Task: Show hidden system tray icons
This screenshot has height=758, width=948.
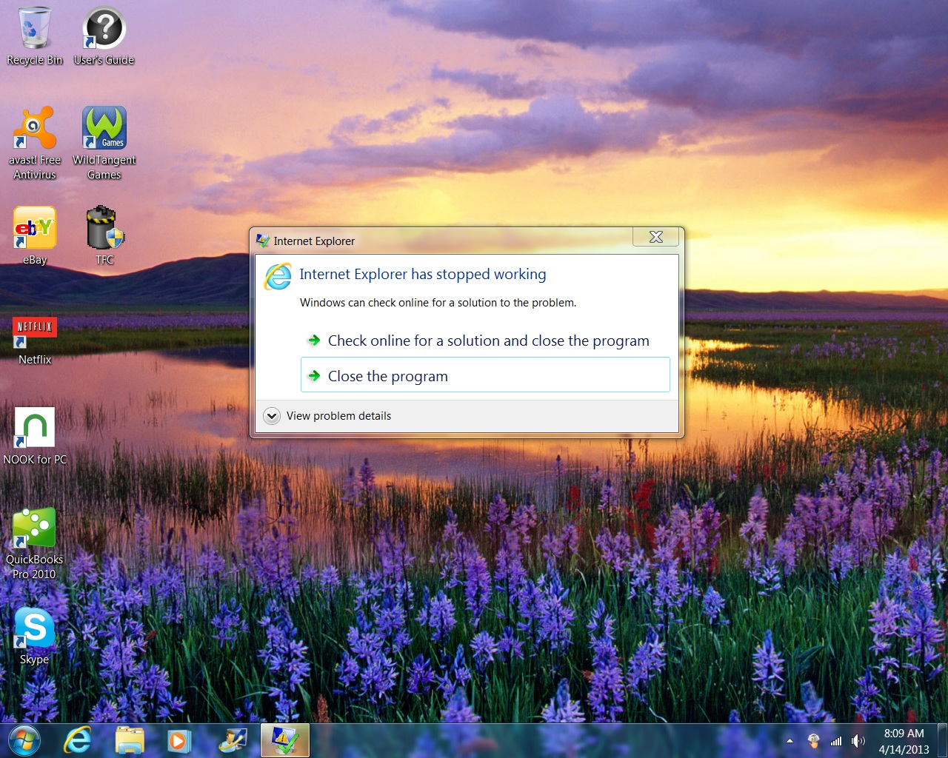Action: tap(790, 741)
